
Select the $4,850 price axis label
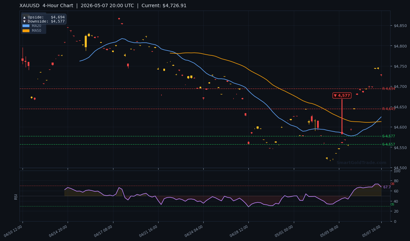coord(400,26)
